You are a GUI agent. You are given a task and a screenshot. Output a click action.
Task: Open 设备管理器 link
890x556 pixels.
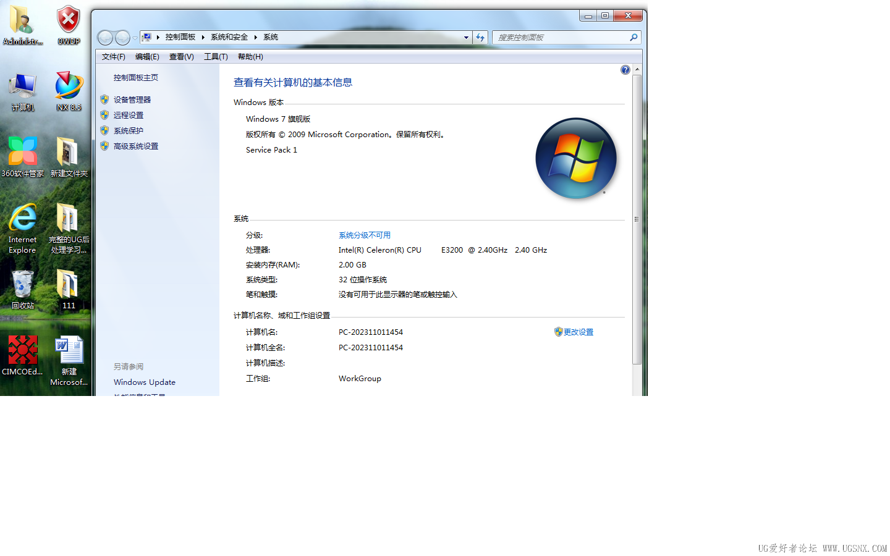point(132,99)
